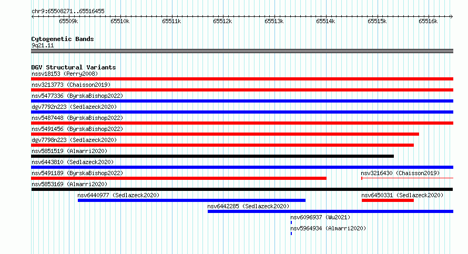
Task: Open nsv5853169 (Almarri2020) label
Action: click(x=69, y=184)
